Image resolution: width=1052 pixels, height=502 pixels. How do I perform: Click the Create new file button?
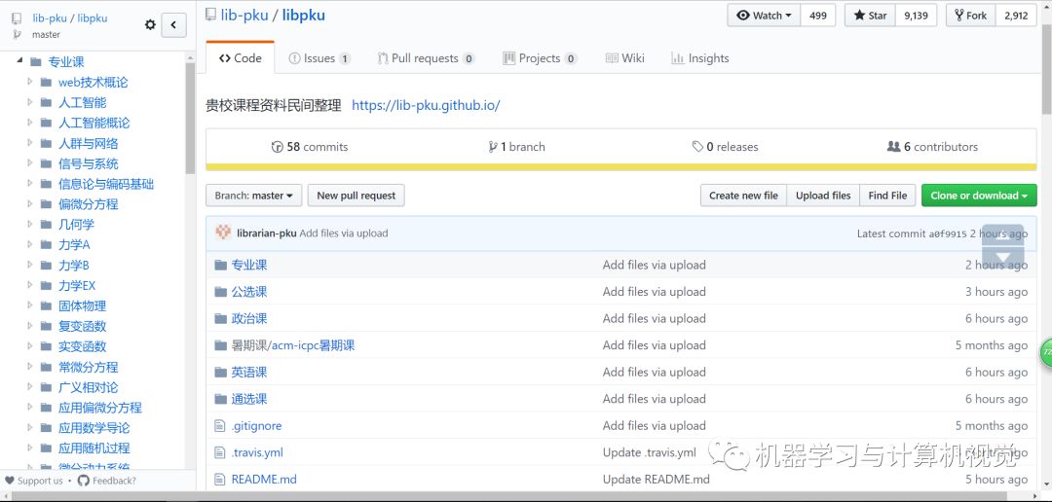pos(743,196)
